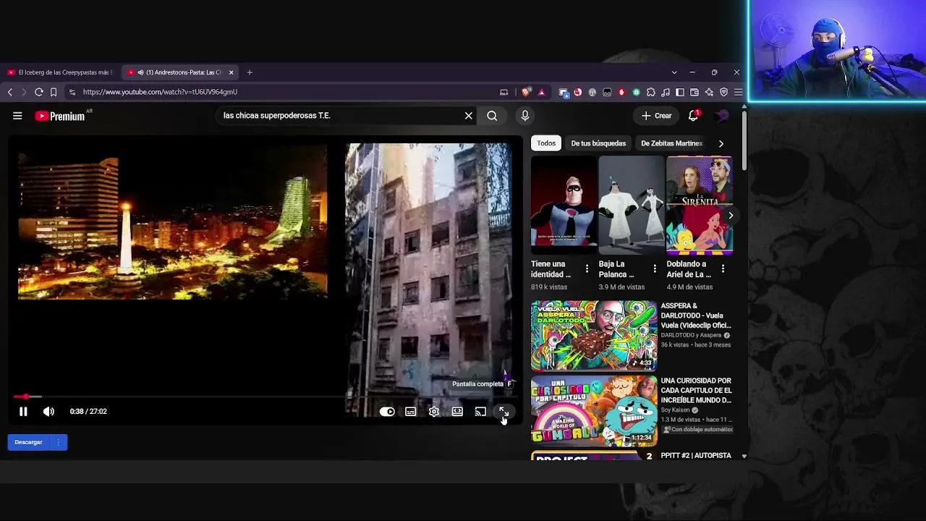Screen dimensions: 926x521
Task: Open the browser extensions puzzle icon
Action: coord(651,92)
